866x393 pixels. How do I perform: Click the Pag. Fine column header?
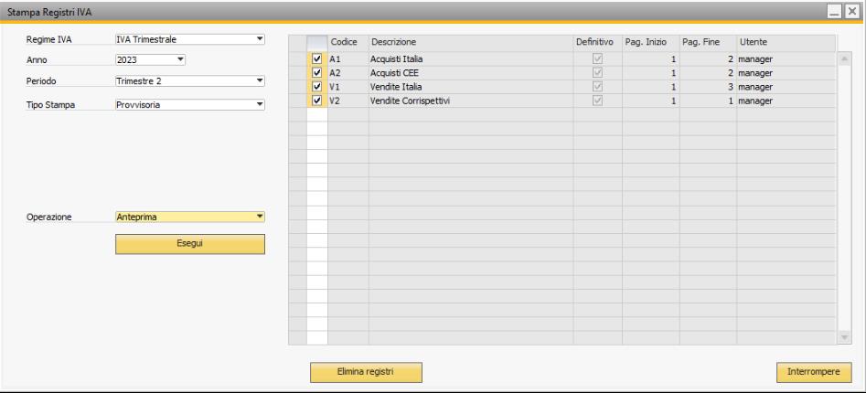tap(708, 43)
